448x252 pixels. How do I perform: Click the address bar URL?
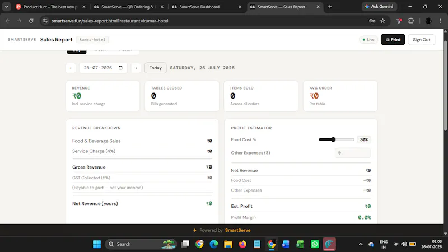click(x=110, y=21)
